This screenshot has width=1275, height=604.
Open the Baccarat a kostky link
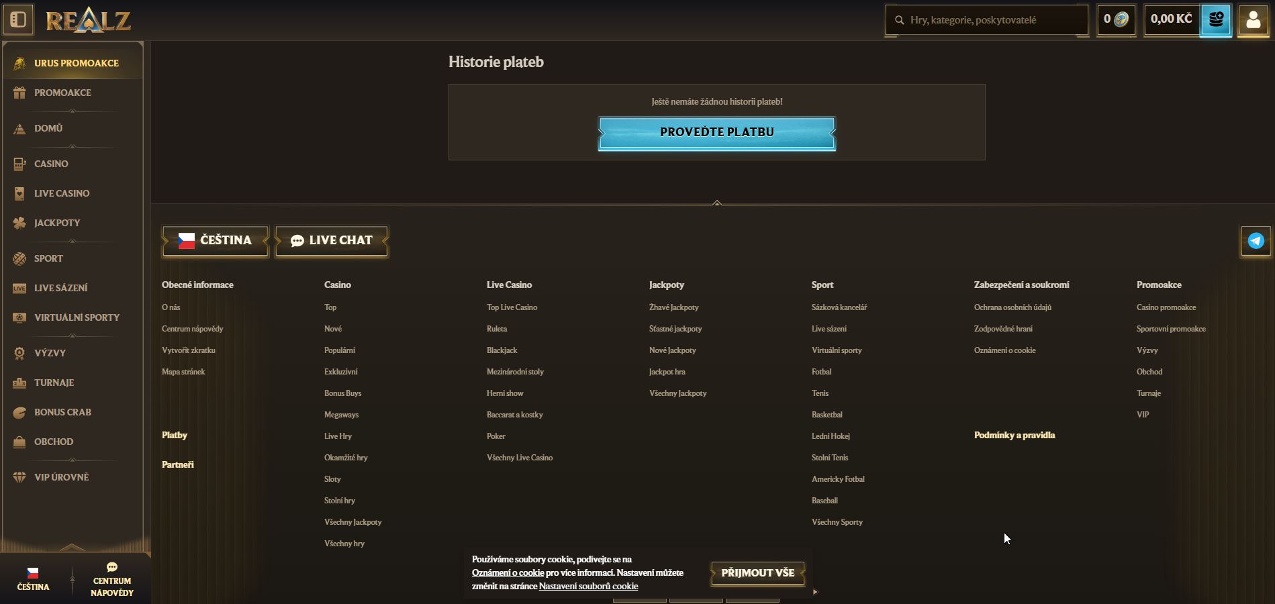(515, 415)
